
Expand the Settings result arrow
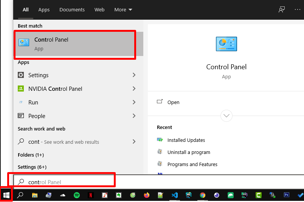tap(134, 75)
